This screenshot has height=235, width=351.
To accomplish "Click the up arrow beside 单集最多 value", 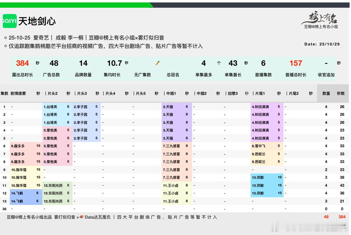I will [219, 63].
